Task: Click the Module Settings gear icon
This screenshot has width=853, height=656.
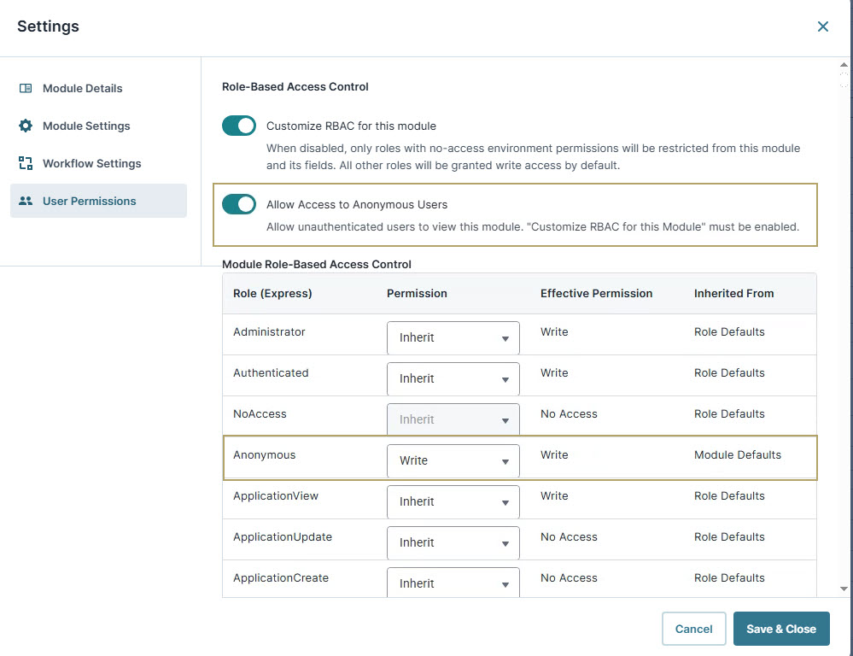Action: pyautogui.click(x=26, y=126)
